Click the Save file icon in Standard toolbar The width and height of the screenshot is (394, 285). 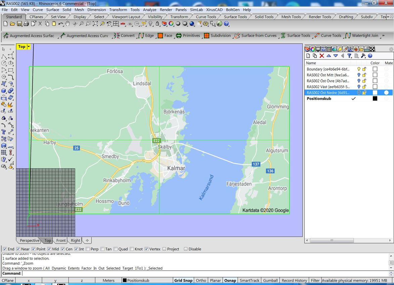tap(19, 24)
